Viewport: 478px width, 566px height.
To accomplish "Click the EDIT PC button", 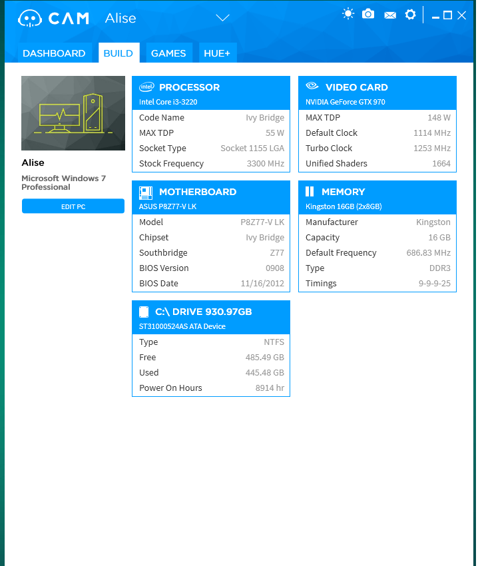I will 73,206.
